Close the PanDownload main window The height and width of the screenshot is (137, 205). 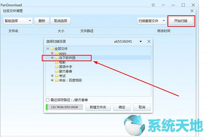[x=193, y=5]
